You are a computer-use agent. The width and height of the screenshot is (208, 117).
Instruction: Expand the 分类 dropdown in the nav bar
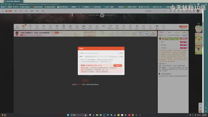point(26,11)
